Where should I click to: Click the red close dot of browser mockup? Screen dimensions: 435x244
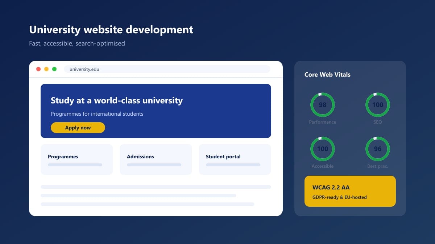coord(38,69)
